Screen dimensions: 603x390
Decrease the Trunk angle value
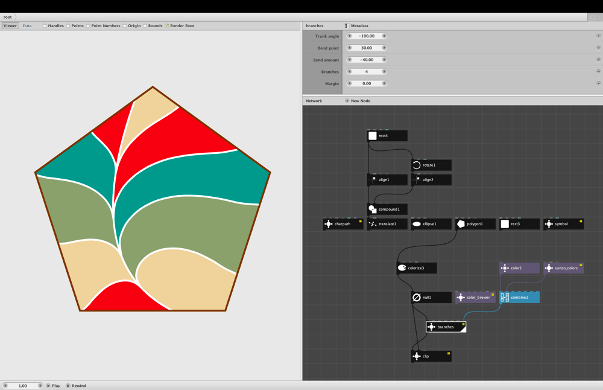tap(350, 36)
